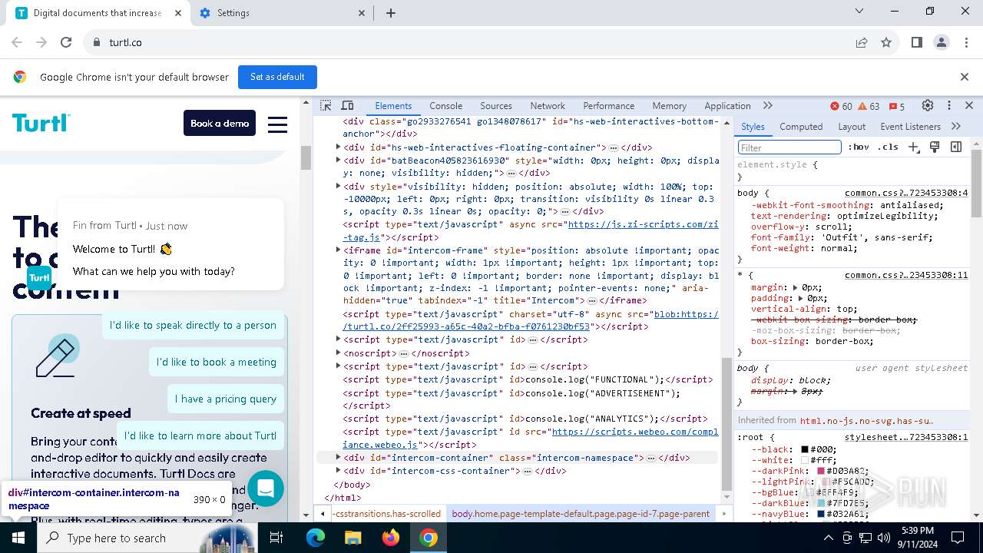Switch to Console panel
Viewport: 983px width, 553px height.
[446, 106]
